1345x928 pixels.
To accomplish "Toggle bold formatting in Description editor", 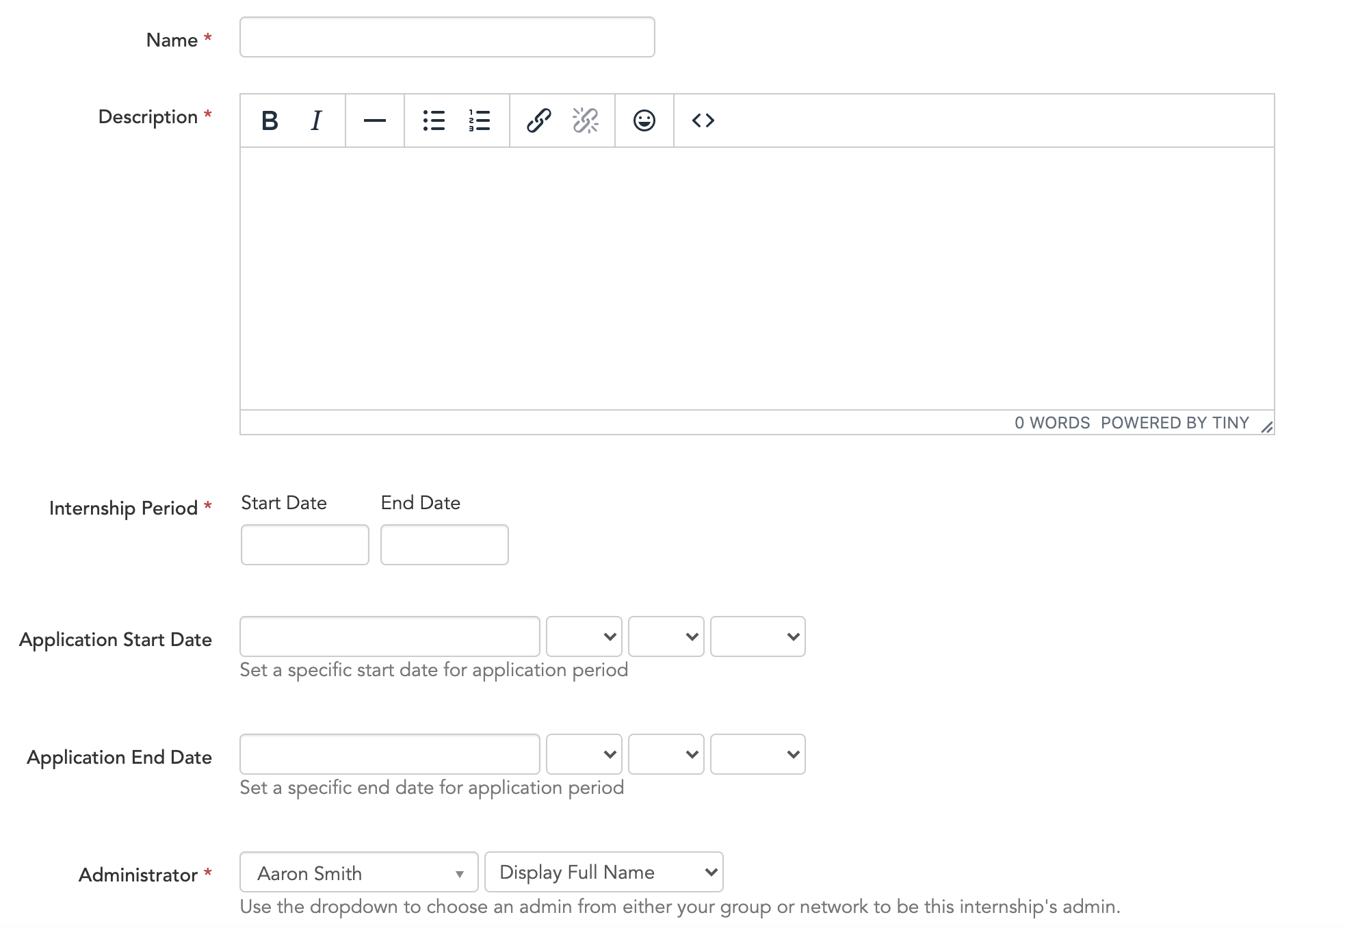I will (270, 120).
